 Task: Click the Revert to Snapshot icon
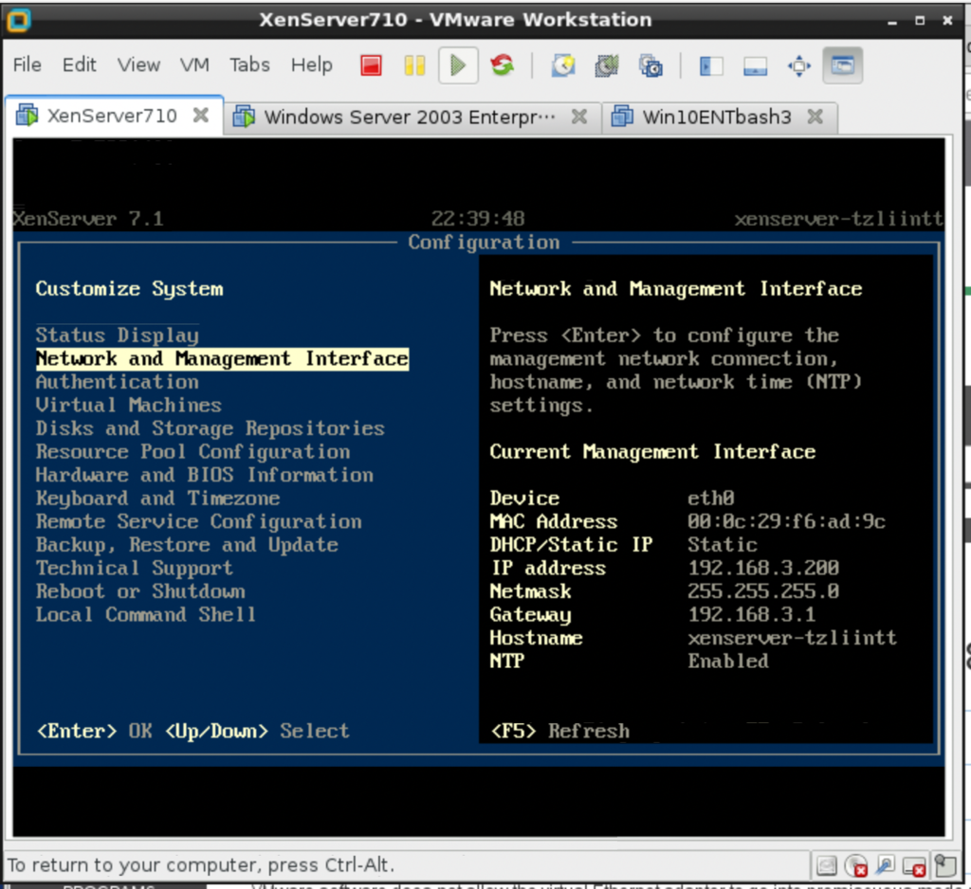tap(607, 65)
